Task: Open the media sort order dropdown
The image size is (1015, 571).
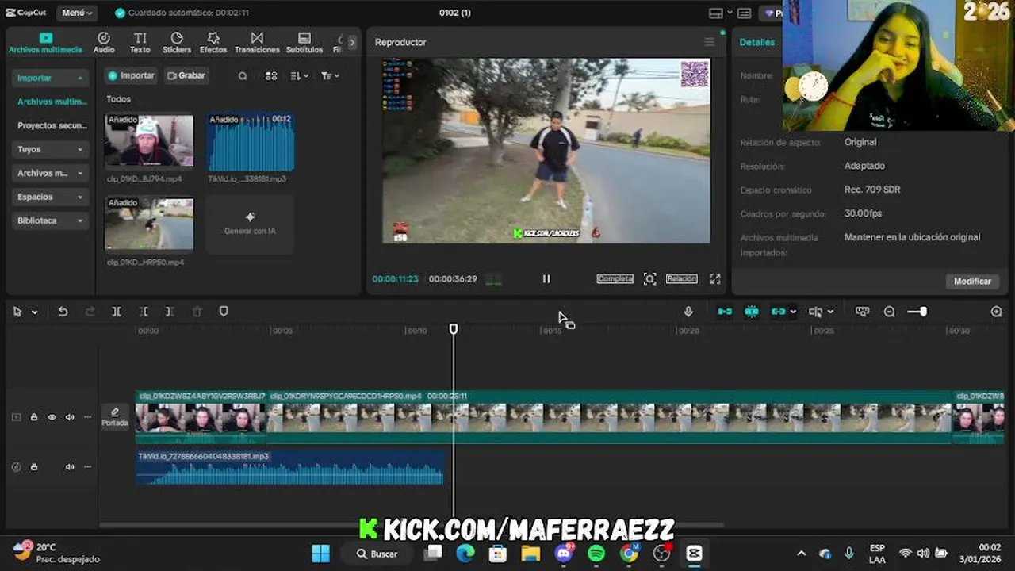Action: [300, 76]
